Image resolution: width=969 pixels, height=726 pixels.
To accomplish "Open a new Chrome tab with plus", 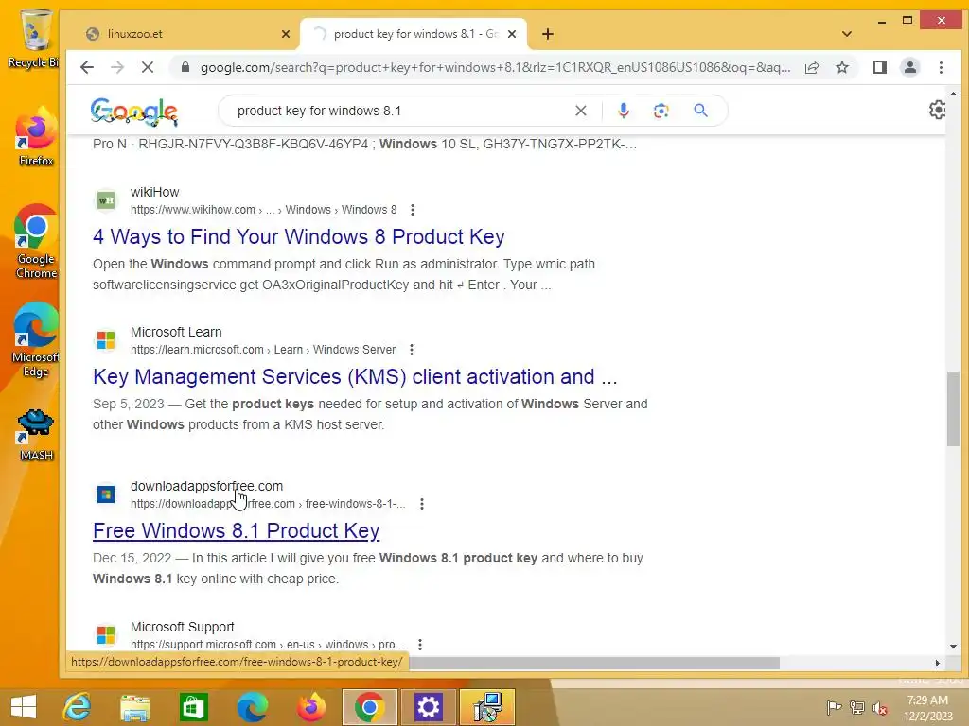I will click(x=548, y=34).
